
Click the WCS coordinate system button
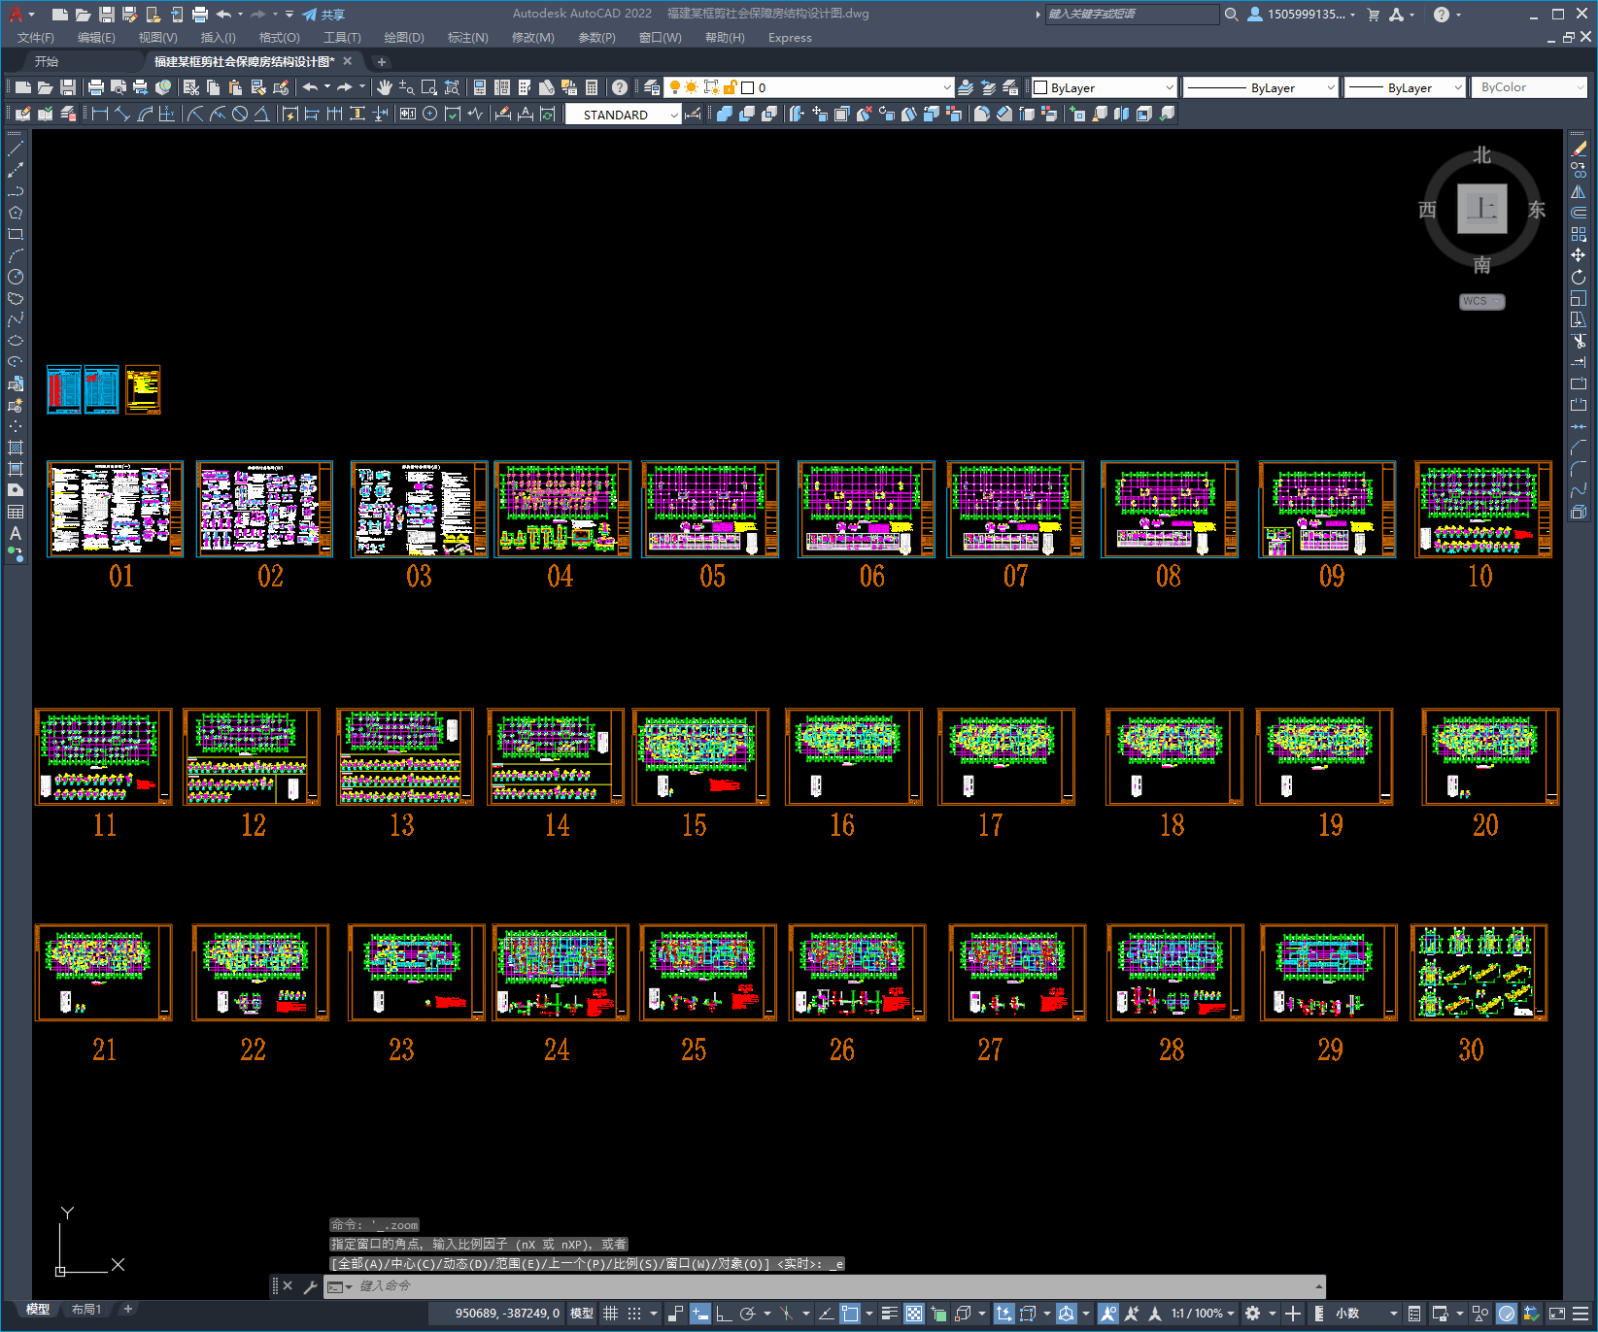[x=1481, y=301]
